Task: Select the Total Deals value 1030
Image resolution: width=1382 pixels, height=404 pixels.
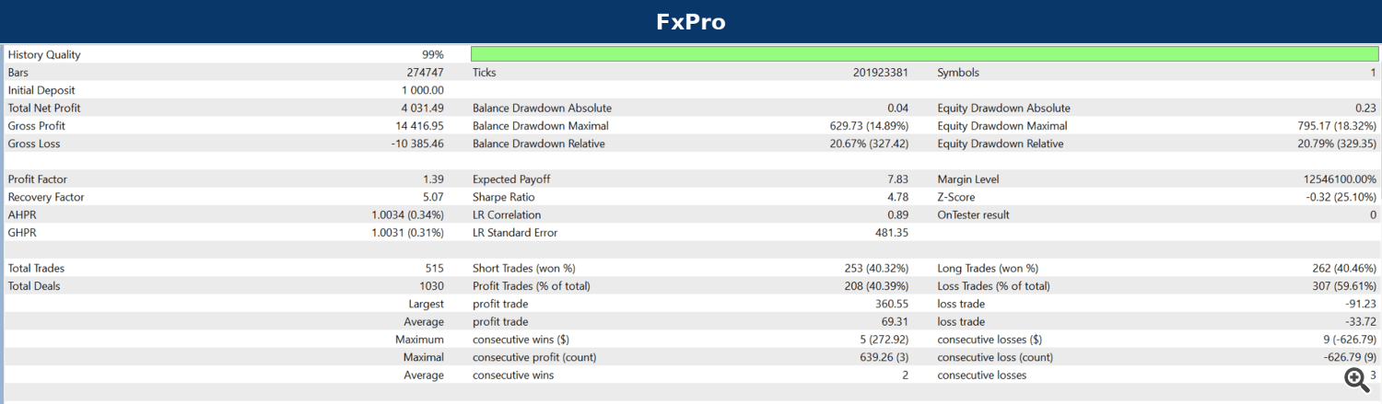Action: 431,286
